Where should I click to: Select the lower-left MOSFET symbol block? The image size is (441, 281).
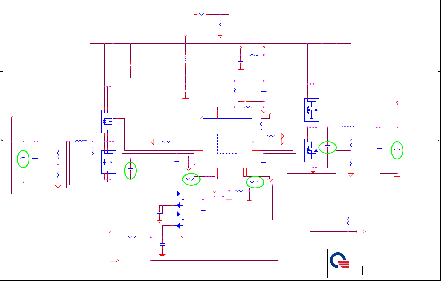109,162
